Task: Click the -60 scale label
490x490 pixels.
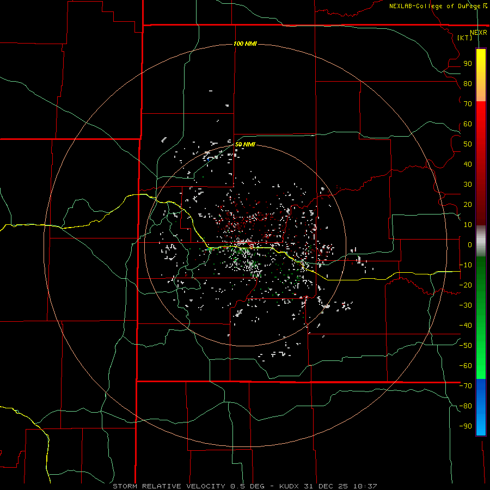Action: (x=465, y=366)
